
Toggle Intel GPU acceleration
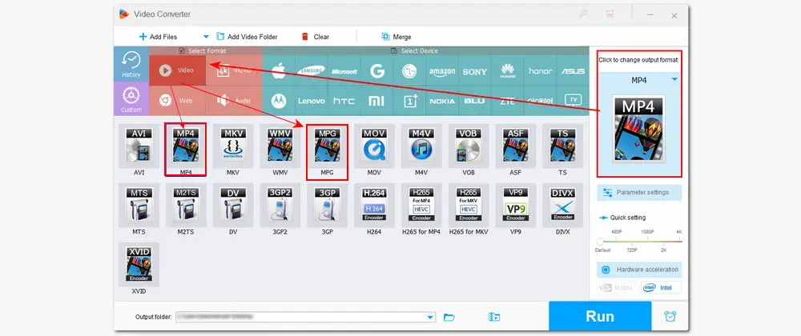click(x=660, y=287)
